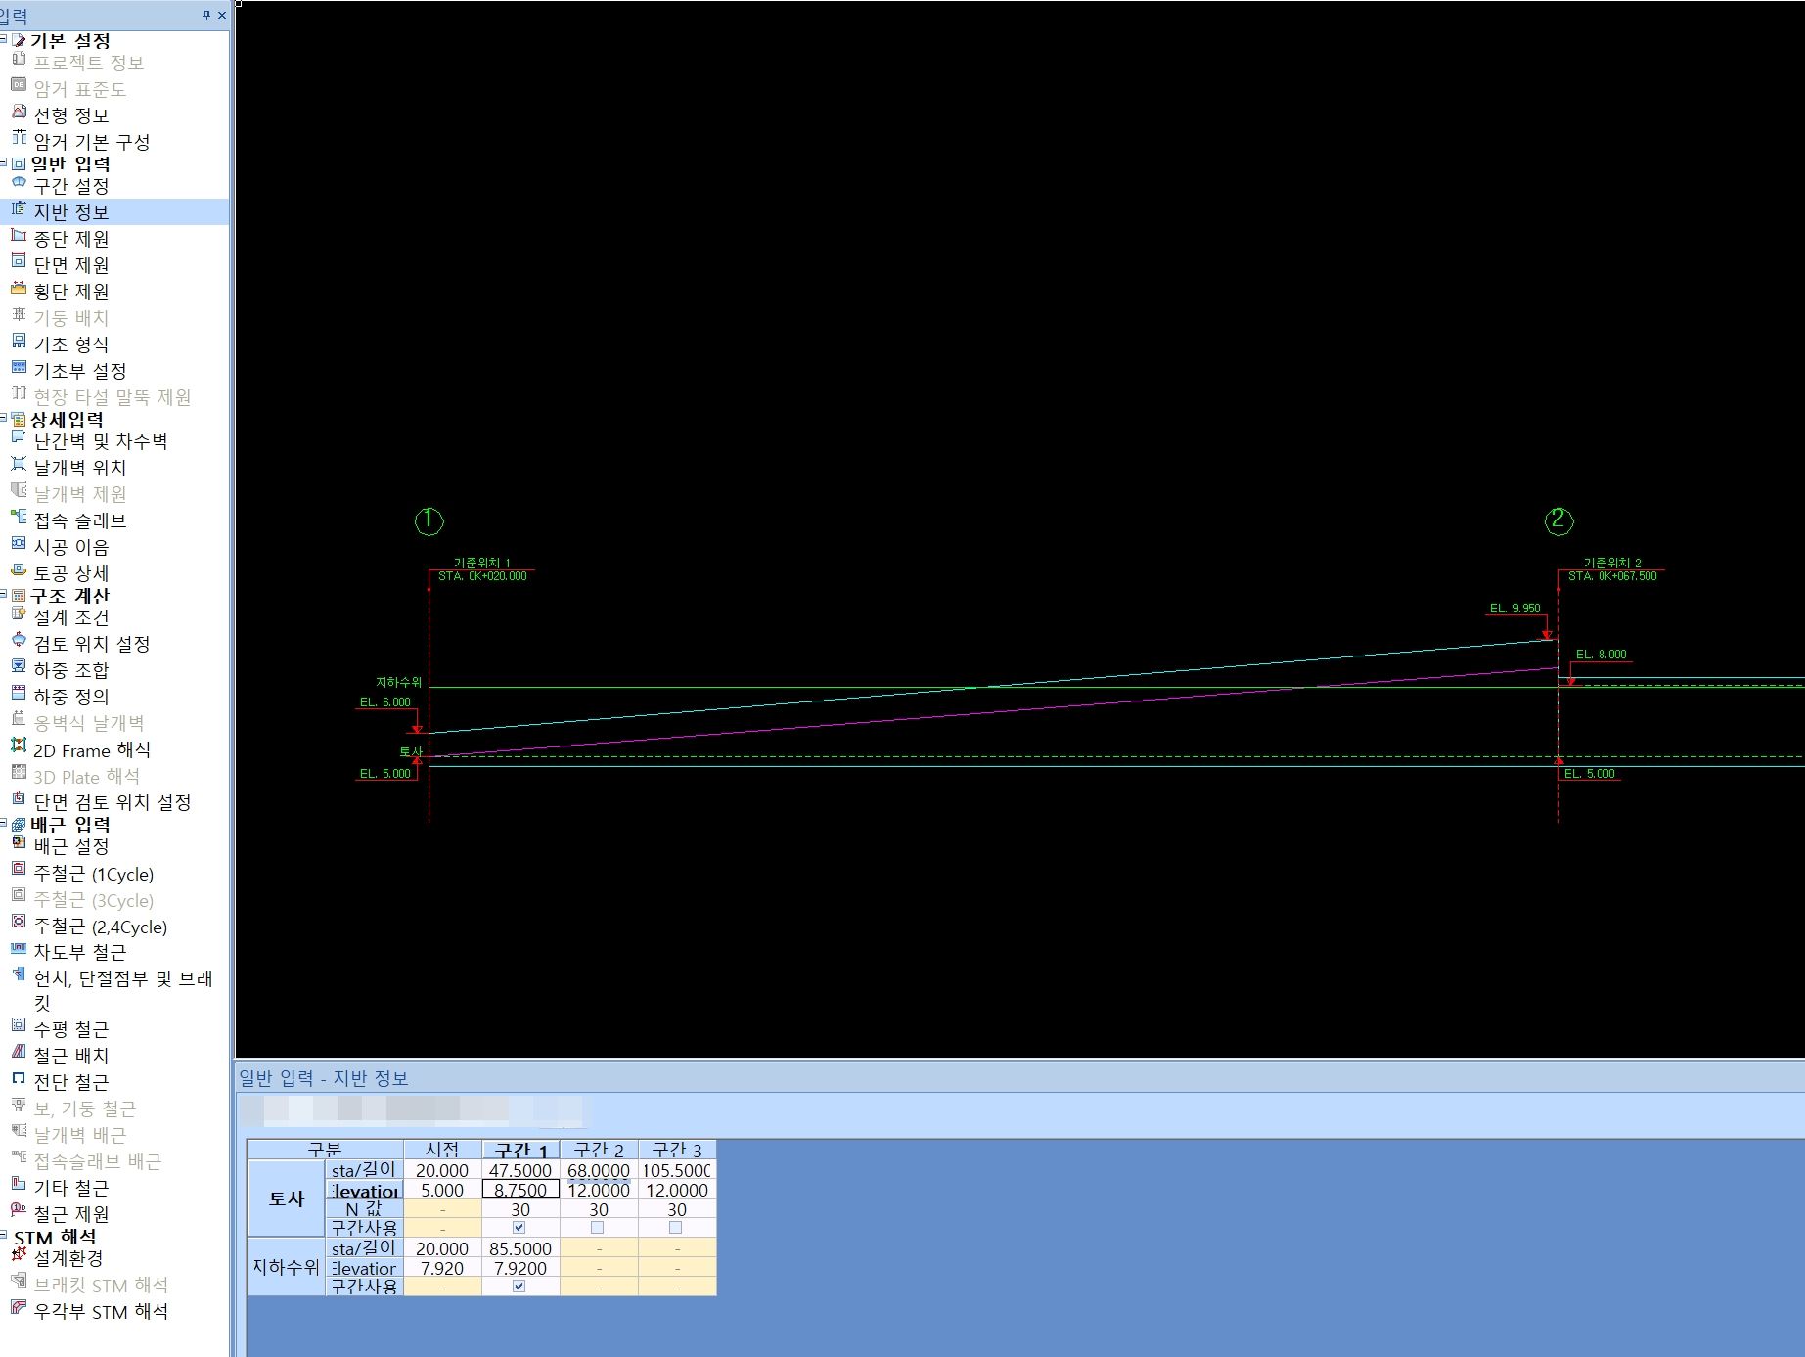Click the 설계 조건 icon
The width and height of the screenshot is (1805, 1357).
pyautogui.click(x=19, y=613)
